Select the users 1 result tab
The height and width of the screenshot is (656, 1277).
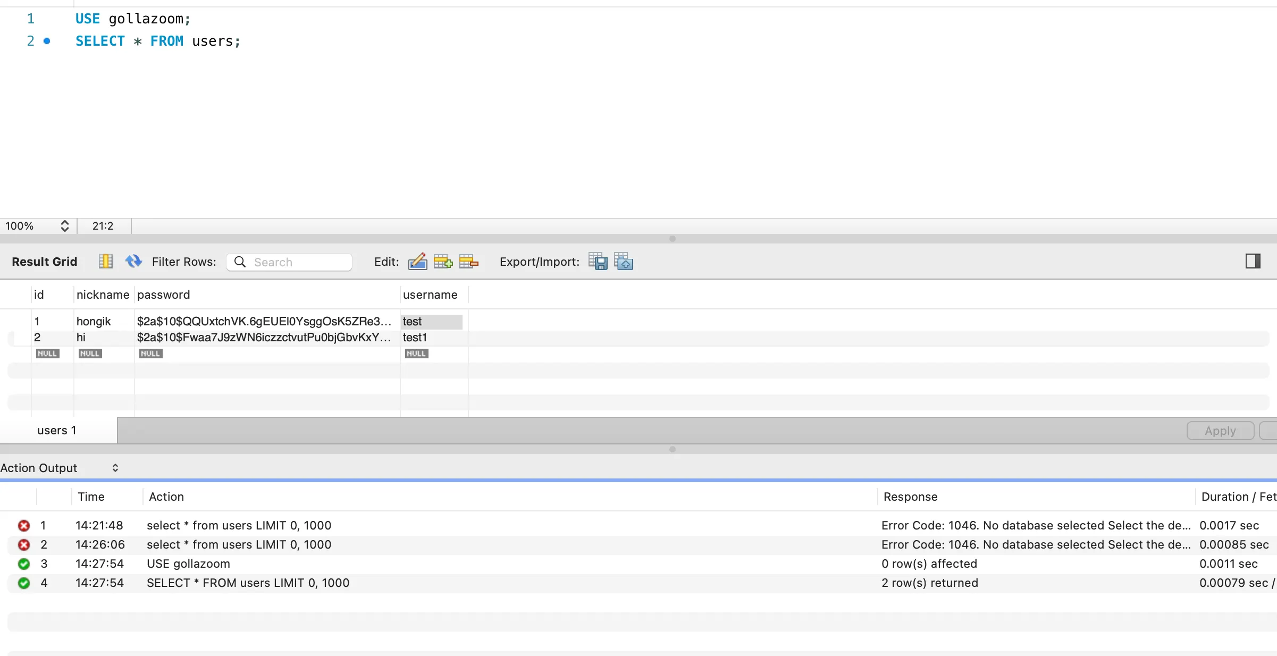pyautogui.click(x=57, y=431)
